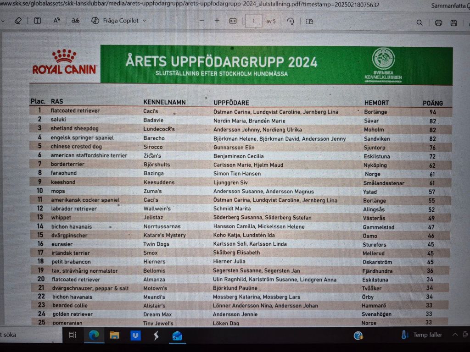This screenshot has width=470, height=352.
Task: Expand the draw tool dropdown chevron at far left
Action: coord(4,21)
